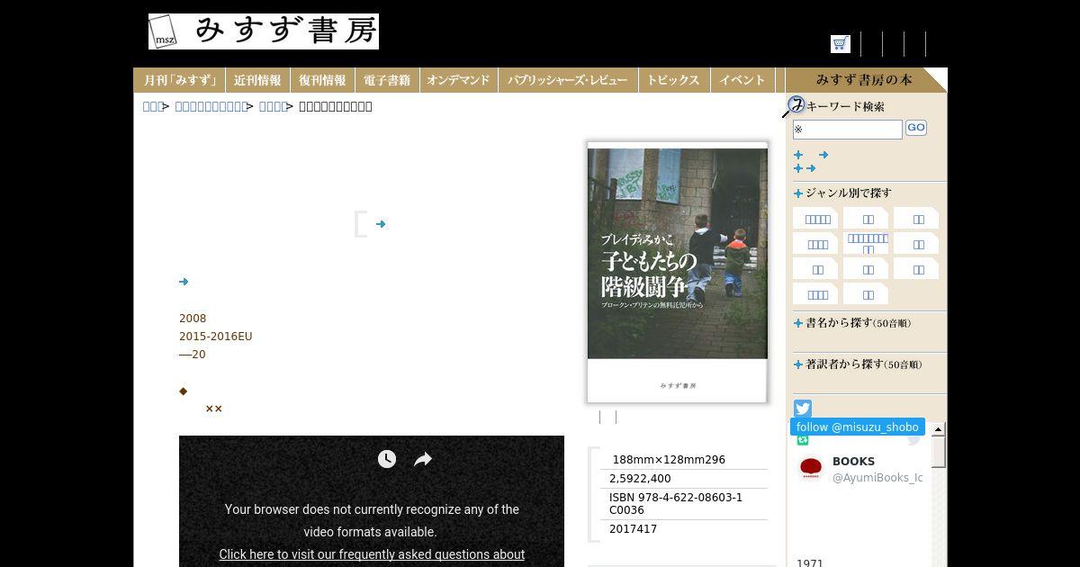Click the Twitter feed scrollbar thumb
1080x567 pixels.
point(939,453)
